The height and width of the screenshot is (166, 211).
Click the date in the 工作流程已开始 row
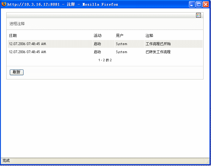point(27,44)
